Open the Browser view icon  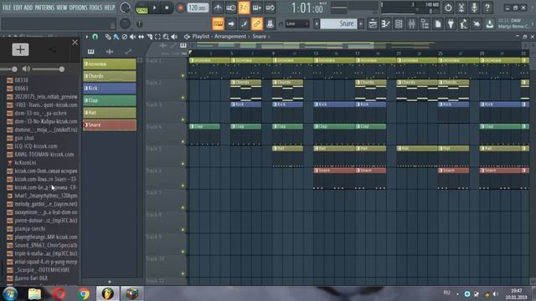pyautogui.click(x=425, y=23)
